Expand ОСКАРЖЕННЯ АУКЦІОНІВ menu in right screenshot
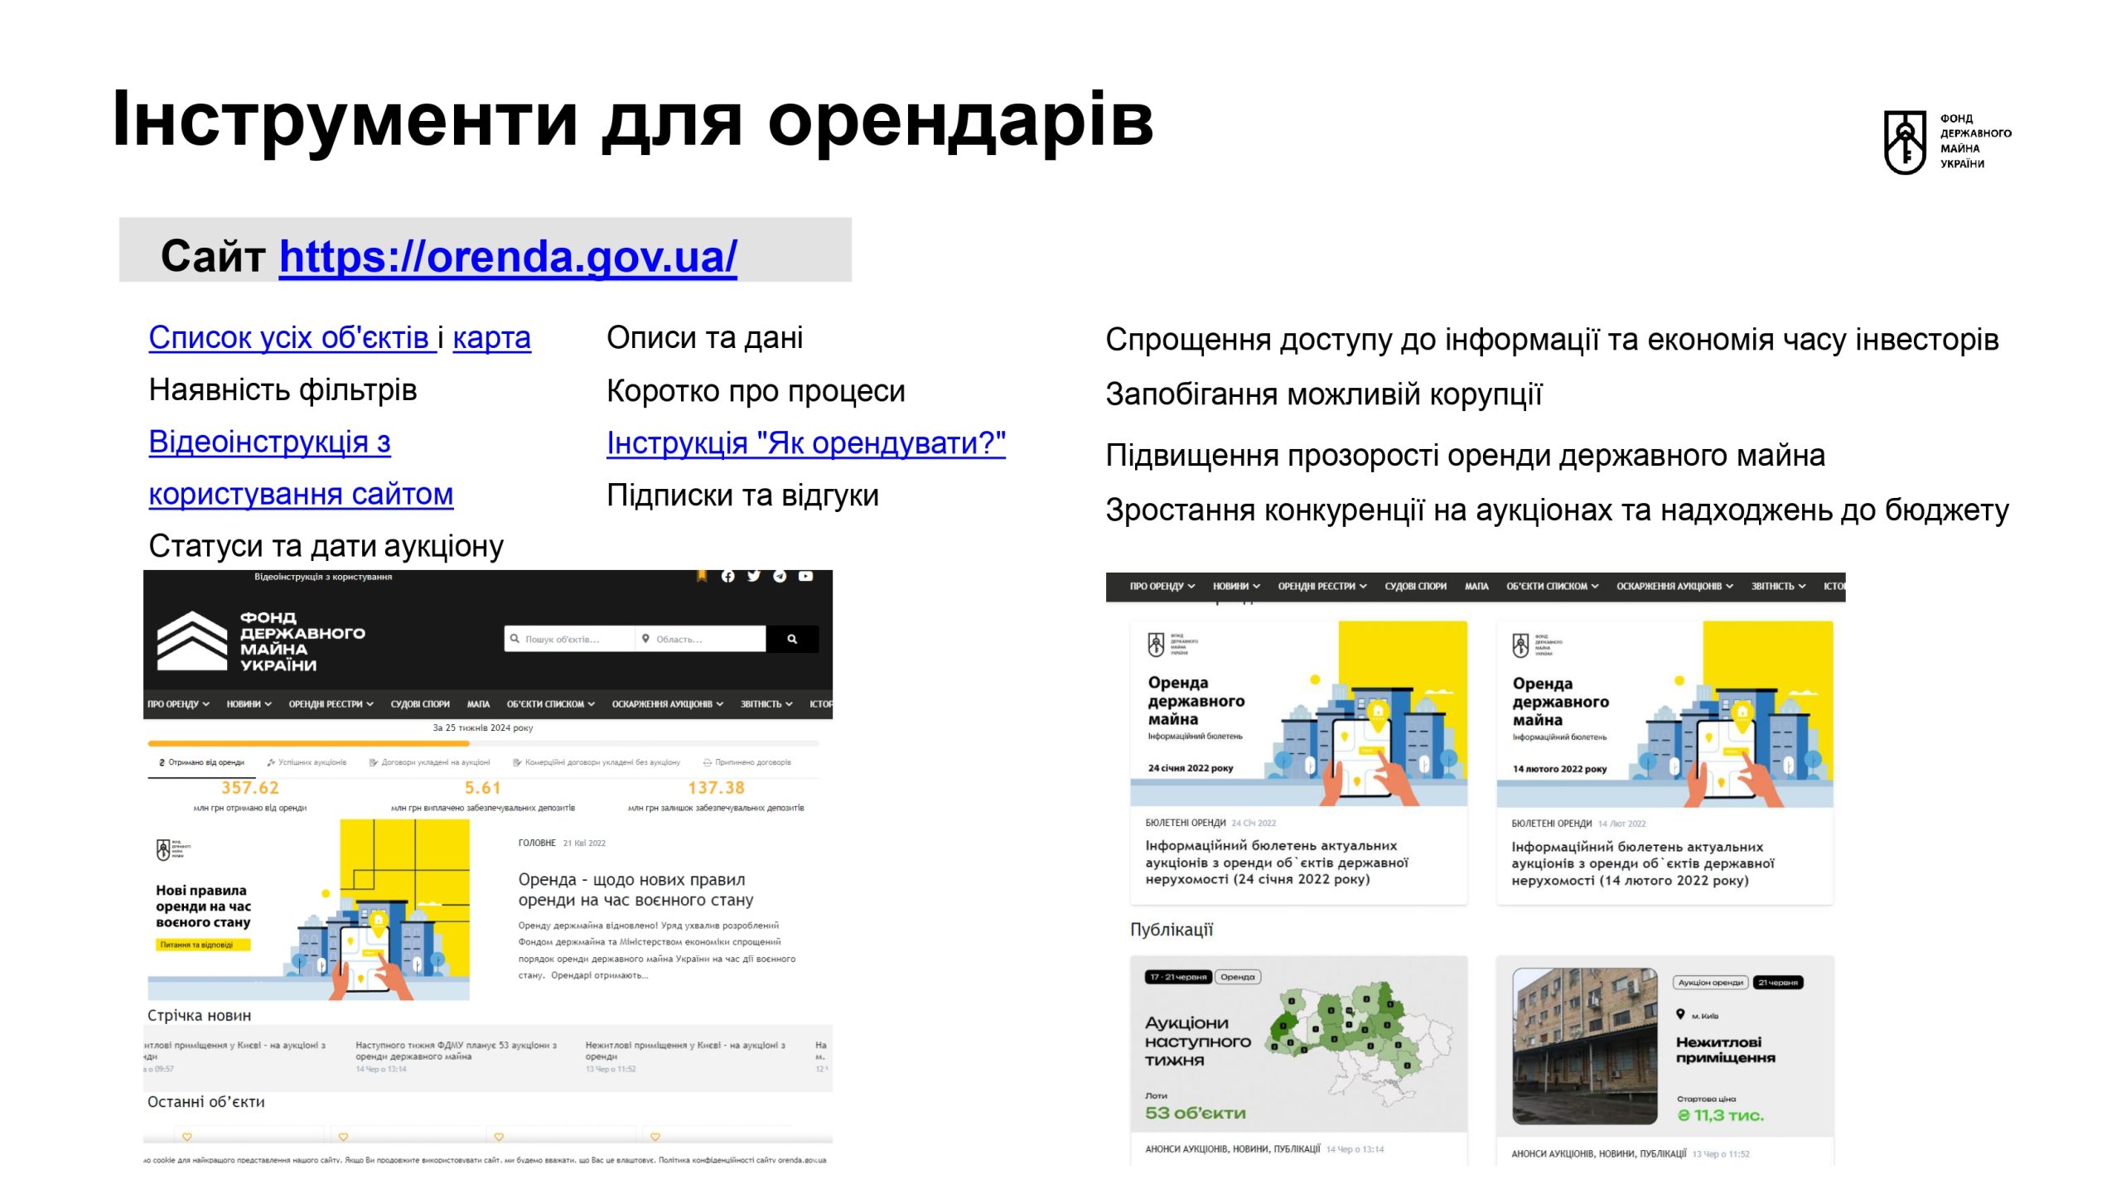This screenshot has height=1194, width=2121. [1674, 587]
